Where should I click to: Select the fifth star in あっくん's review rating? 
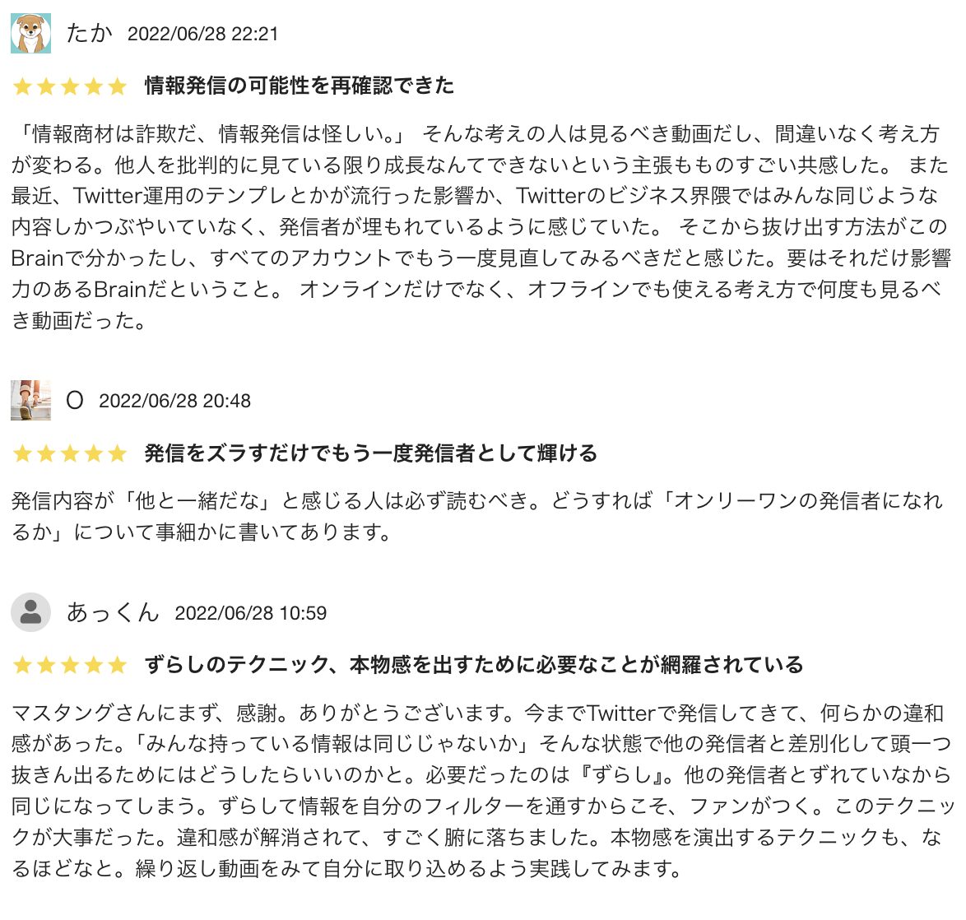click(118, 665)
